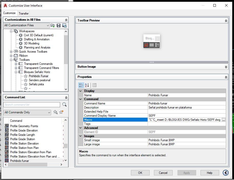Viewport: 234px width, 180px height.
Task: Click the Help button
Action: (210, 173)
